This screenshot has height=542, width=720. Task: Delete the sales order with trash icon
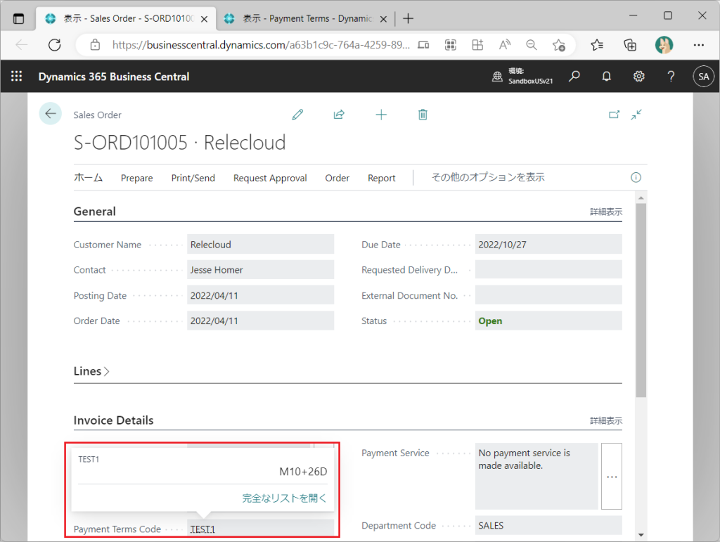click(x=423, y=115)
